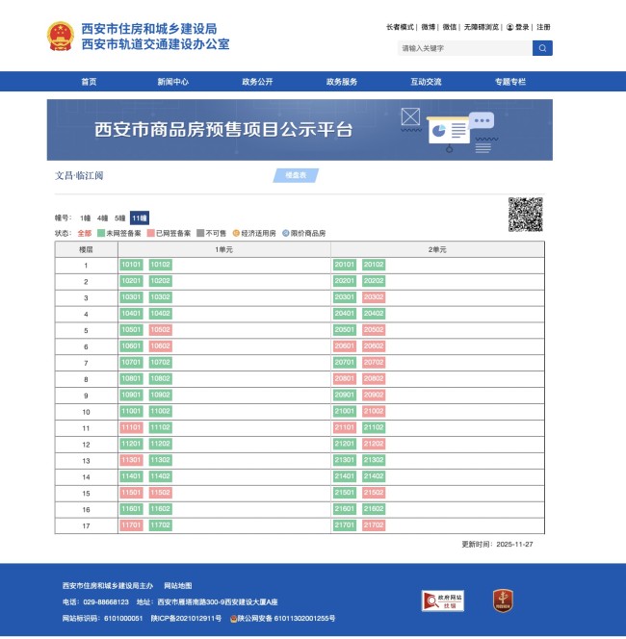Open unit 11701 on floor 17

coord(131,525)
